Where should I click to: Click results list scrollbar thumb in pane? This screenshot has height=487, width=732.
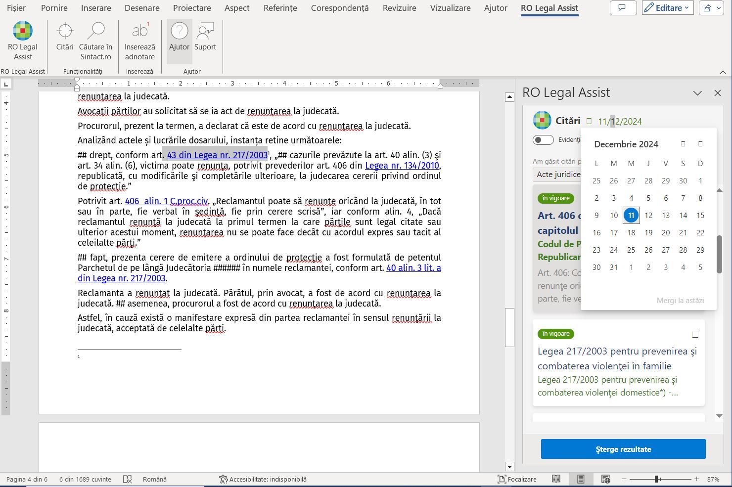pyautogui.click(x=719, y=254)
